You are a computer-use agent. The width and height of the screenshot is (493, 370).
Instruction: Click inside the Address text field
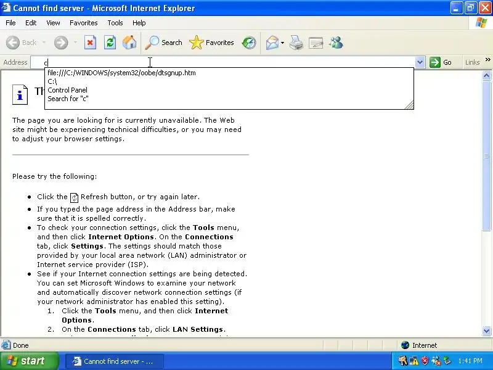pyautogui.click(x=222, y=62)
